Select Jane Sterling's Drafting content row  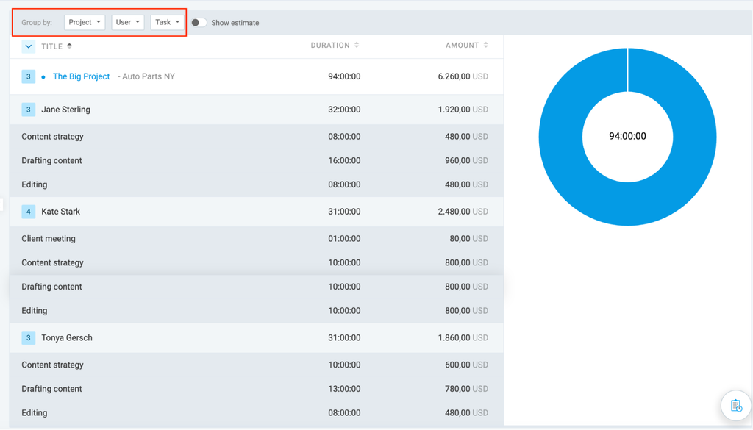coord(257,160)
